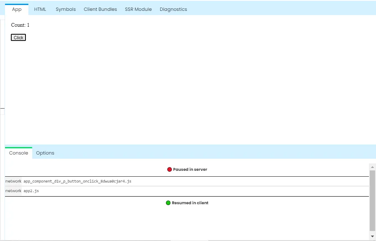Screen dimensions: 376x241
Task: Click the "Resumed in client" label
Action: (x=190, y=203)
